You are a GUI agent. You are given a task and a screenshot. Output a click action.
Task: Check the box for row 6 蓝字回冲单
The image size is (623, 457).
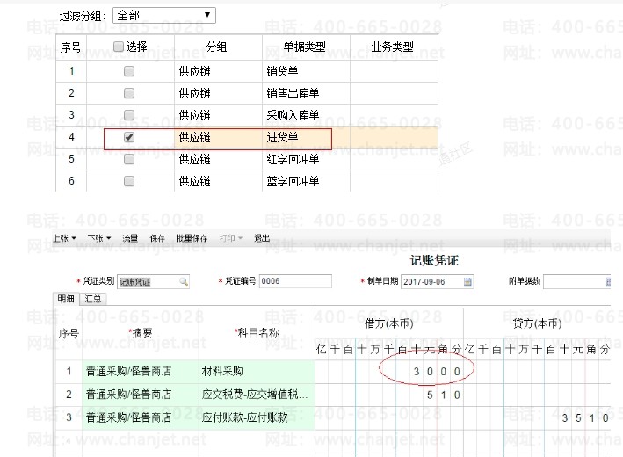[x=129, y=181]
